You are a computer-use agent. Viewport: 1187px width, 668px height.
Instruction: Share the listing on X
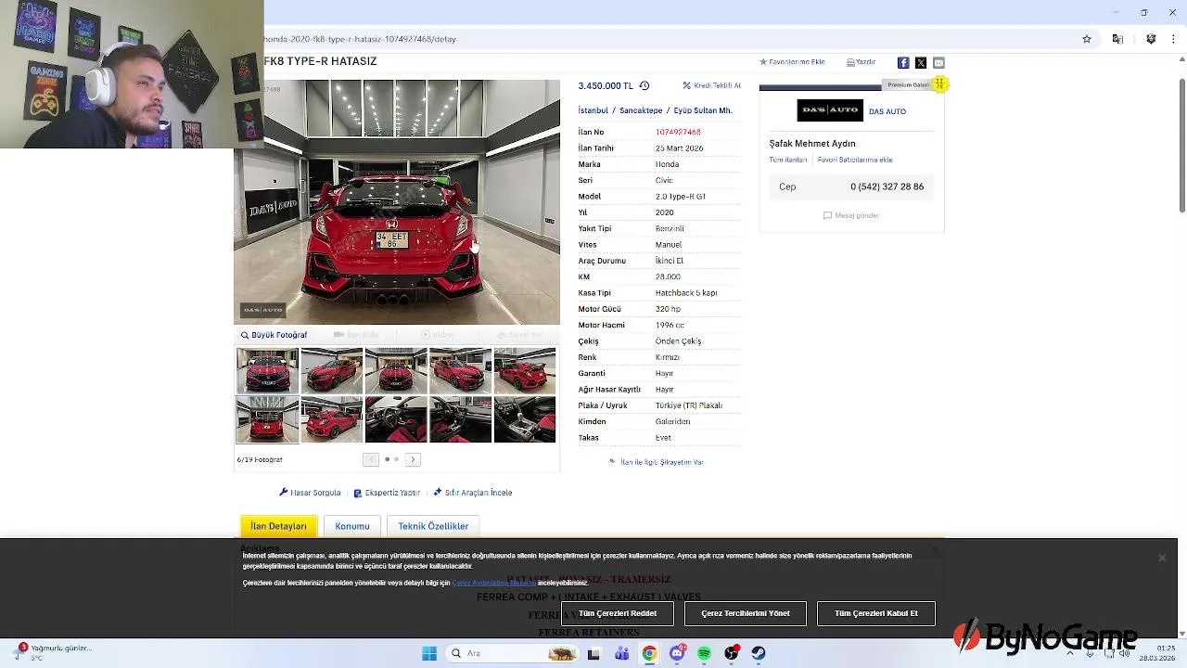pos(921,62)
